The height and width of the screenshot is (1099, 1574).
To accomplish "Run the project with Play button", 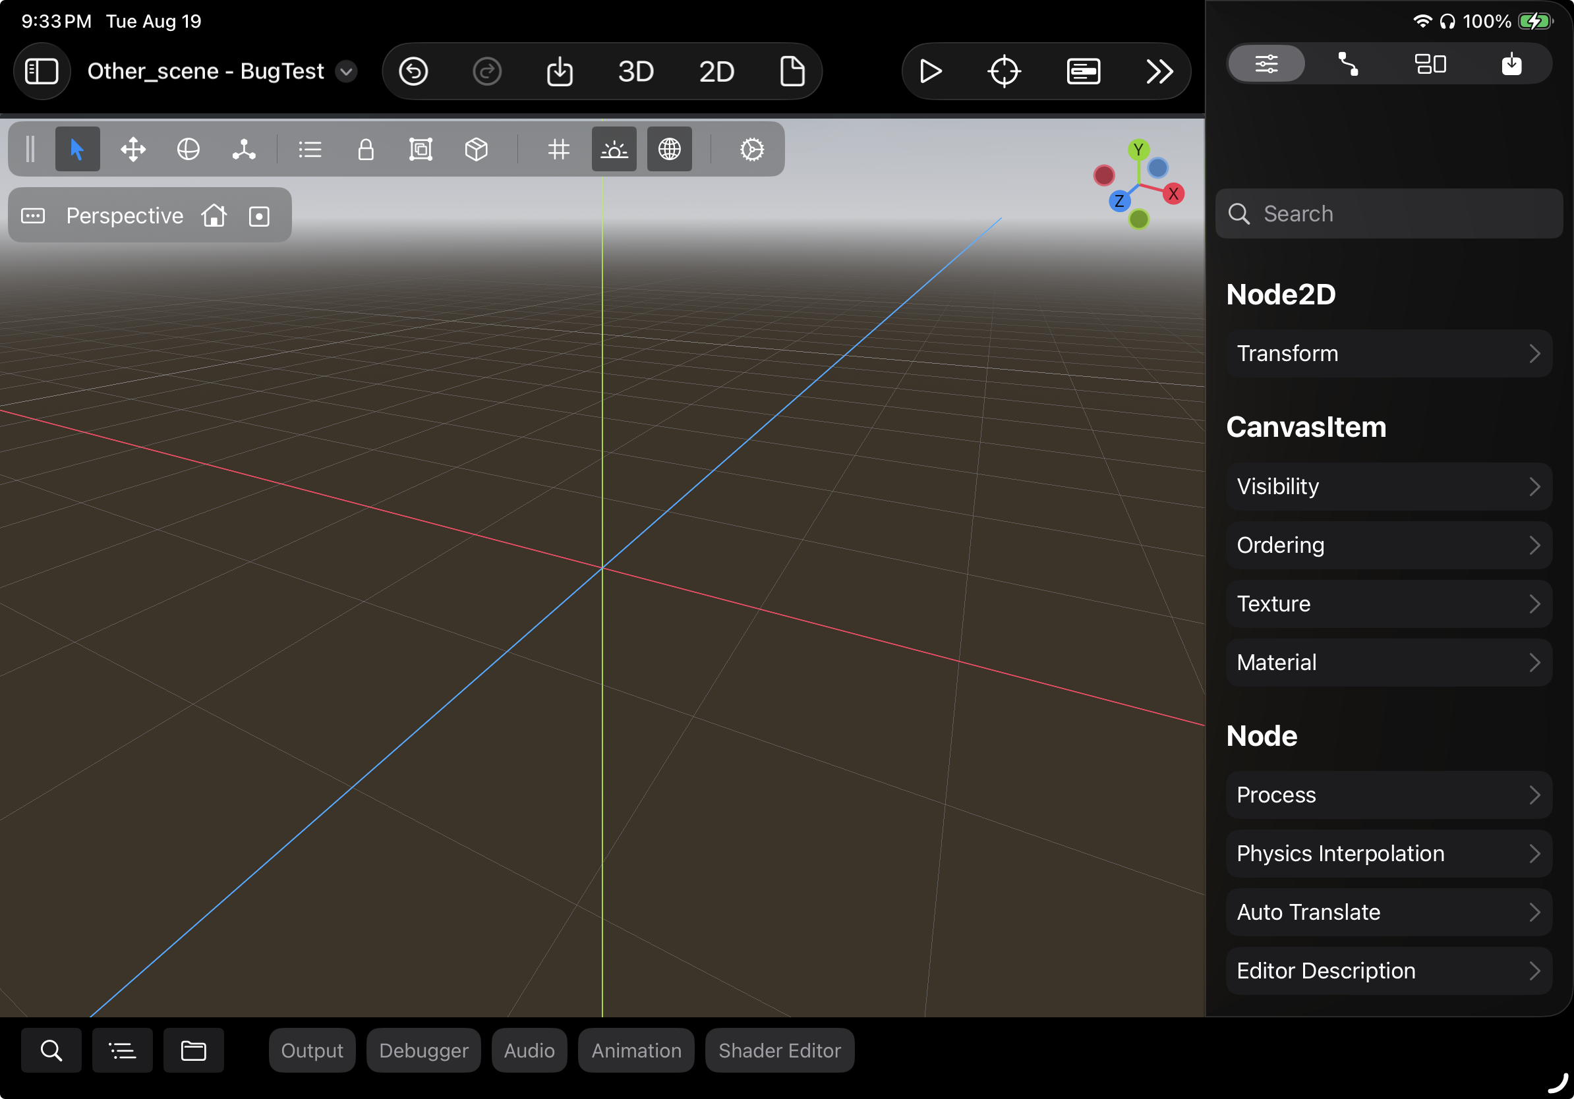I will [x=930, y=71].
